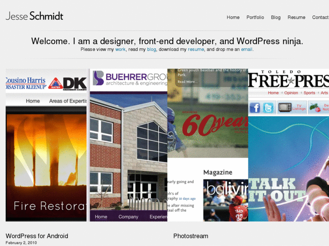Click 'Home' in Toledo Free Press thumbnail menu
329x246 pixels.
(x=273, y=93)
